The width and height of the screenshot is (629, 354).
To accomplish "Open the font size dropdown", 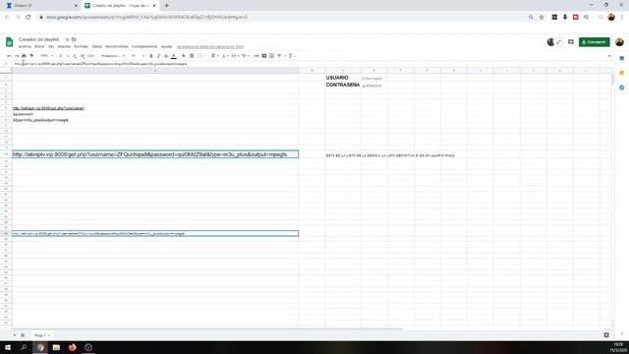I will pos(138,56).
